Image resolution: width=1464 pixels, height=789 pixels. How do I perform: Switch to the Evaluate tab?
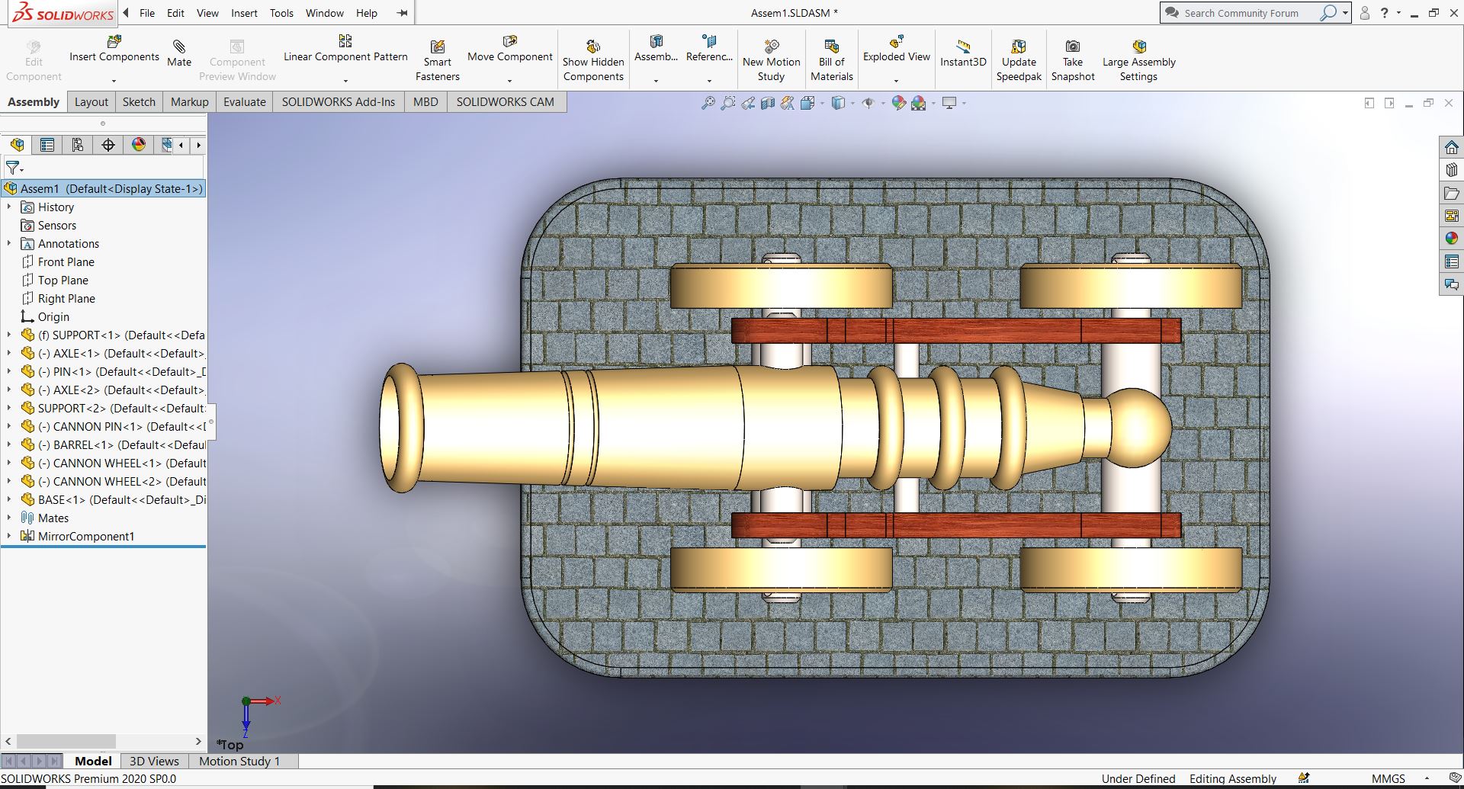point(244,102)
